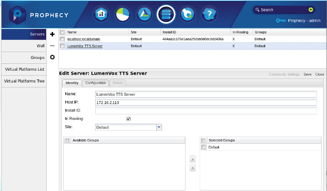The height and width of the screenshot is (191, 327).
Task: Switch to the Configuration tab
Action: pos(96,83)
